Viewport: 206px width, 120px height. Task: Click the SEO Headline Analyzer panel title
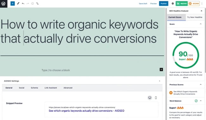(179, 11)
